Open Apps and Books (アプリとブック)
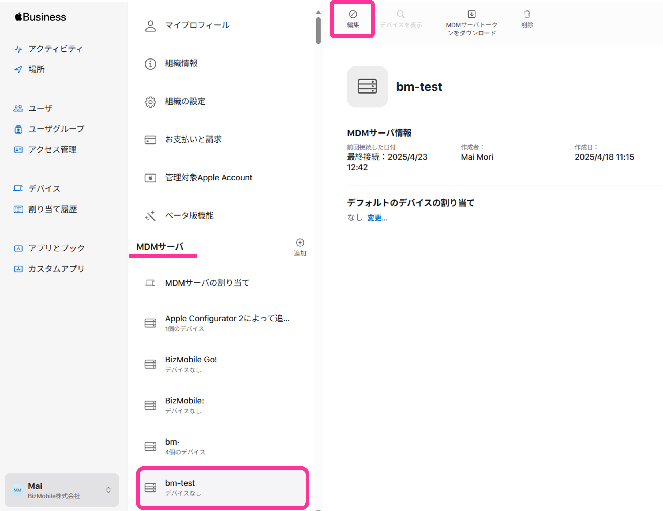Viewport: 663px width, 511px height. coord(57,248)
